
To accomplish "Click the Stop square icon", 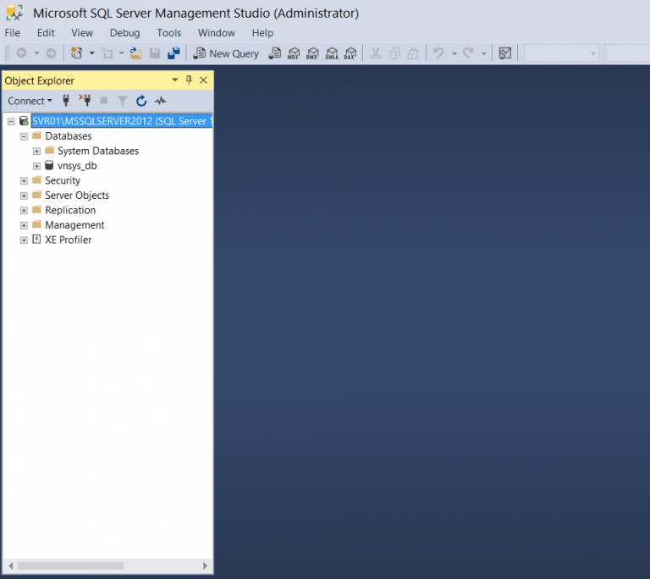I will 103,101.
